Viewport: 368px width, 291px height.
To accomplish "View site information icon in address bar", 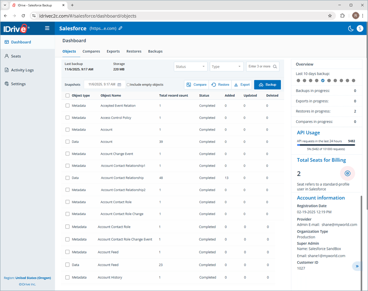I will 34,16.
